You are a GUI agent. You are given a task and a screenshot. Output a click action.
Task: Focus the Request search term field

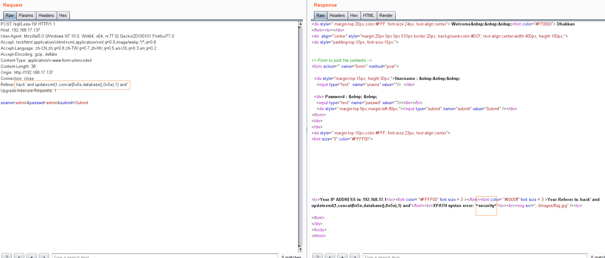165,256
